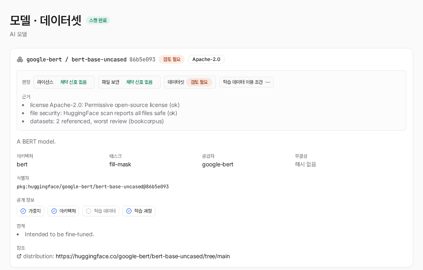Click the 검토 필요 badge beside commit hash

(x=172, y=59)
